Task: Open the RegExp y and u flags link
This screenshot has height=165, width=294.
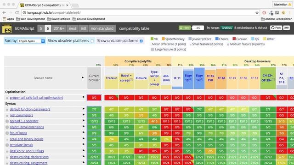Action: (27, 151)
